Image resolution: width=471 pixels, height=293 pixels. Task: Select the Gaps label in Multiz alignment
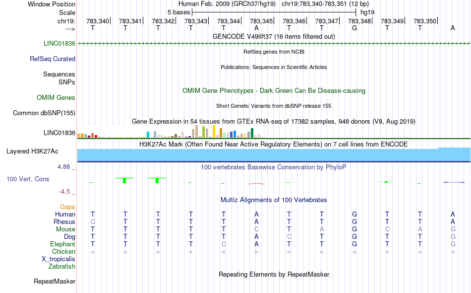[x=67, y=207]
